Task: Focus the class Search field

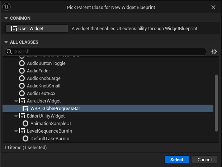Action: click(x=108, y=52)
